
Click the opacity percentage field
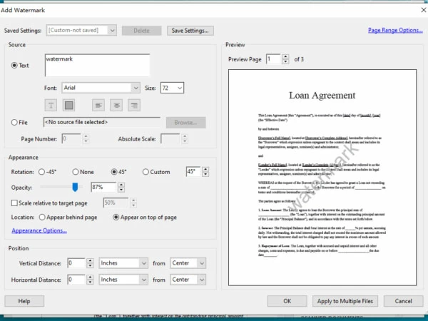[x=103, y=187]
